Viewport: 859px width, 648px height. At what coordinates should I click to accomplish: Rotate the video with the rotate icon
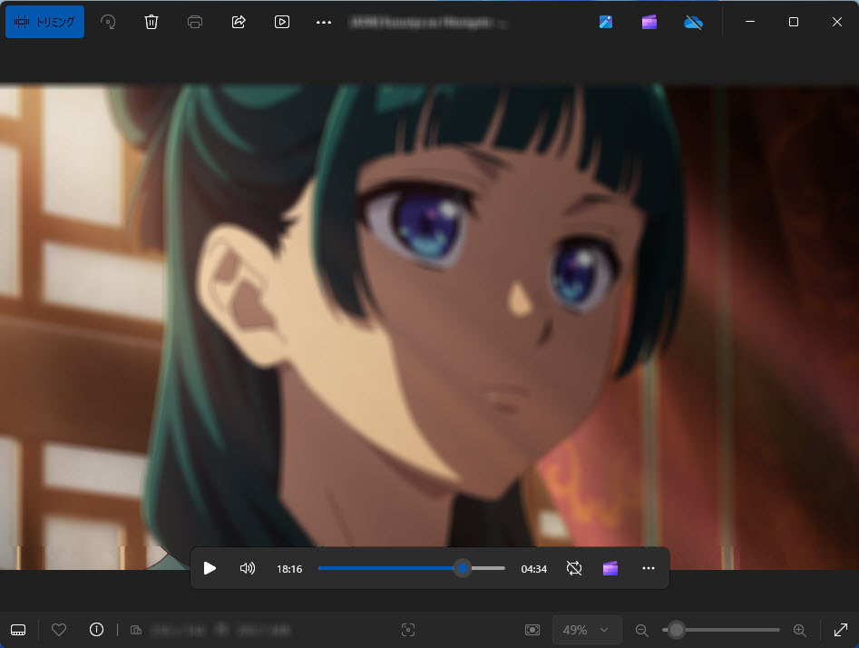(x=108, y=22)
